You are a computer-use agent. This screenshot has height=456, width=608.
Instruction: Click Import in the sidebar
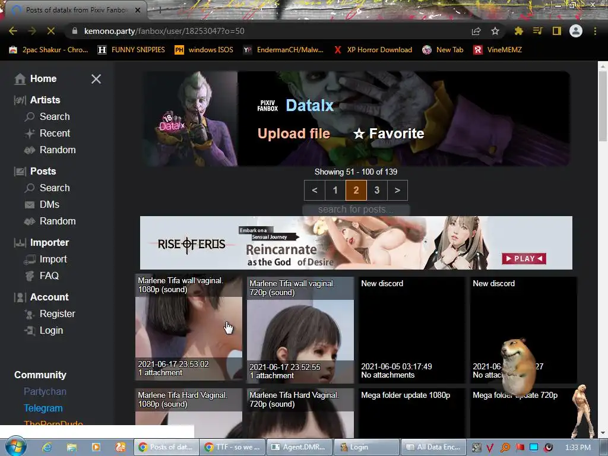45,259
